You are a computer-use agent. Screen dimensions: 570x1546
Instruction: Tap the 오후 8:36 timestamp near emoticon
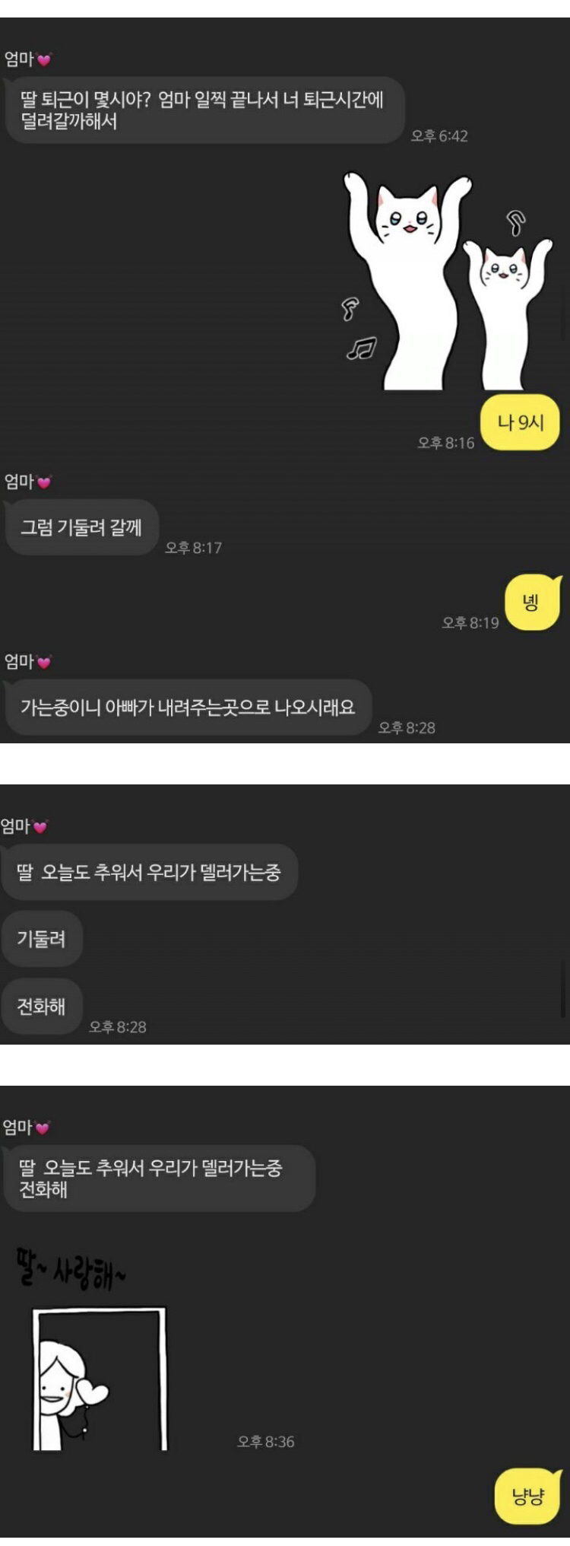click(x=266, y=1442)
